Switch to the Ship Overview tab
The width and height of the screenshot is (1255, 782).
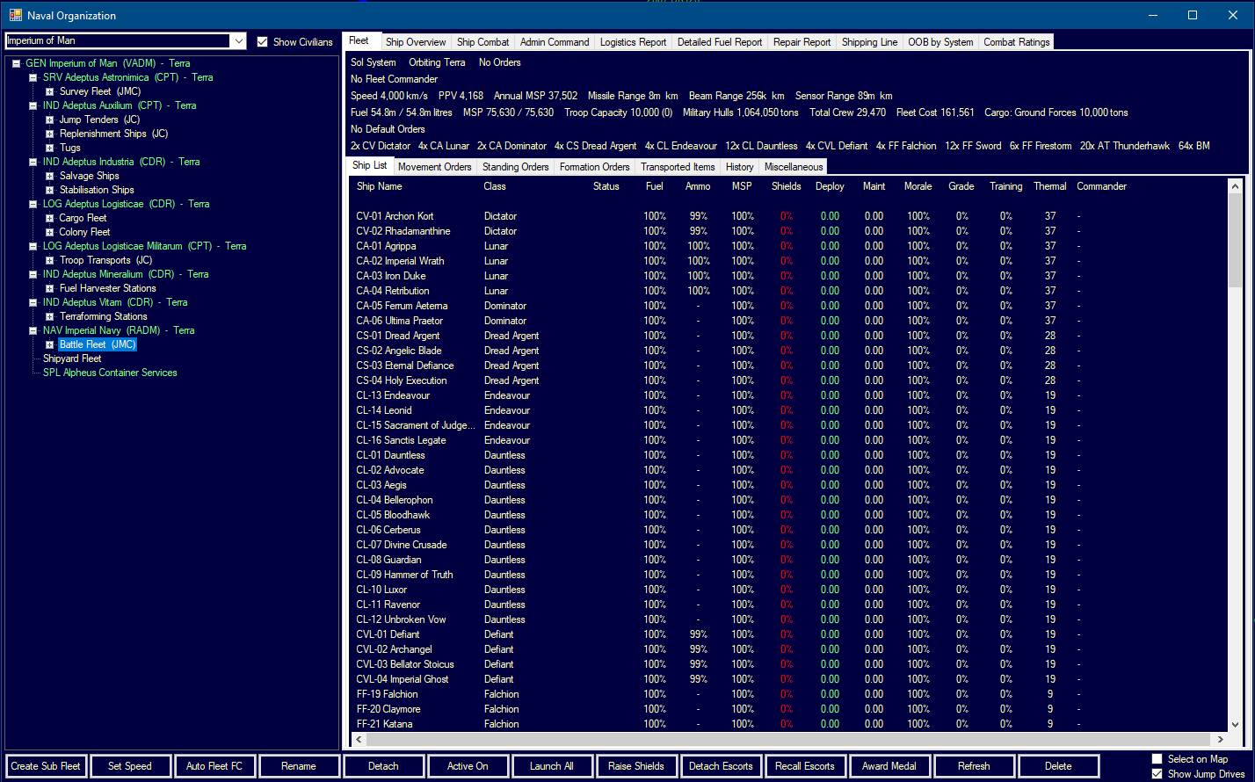click(416, 42)
